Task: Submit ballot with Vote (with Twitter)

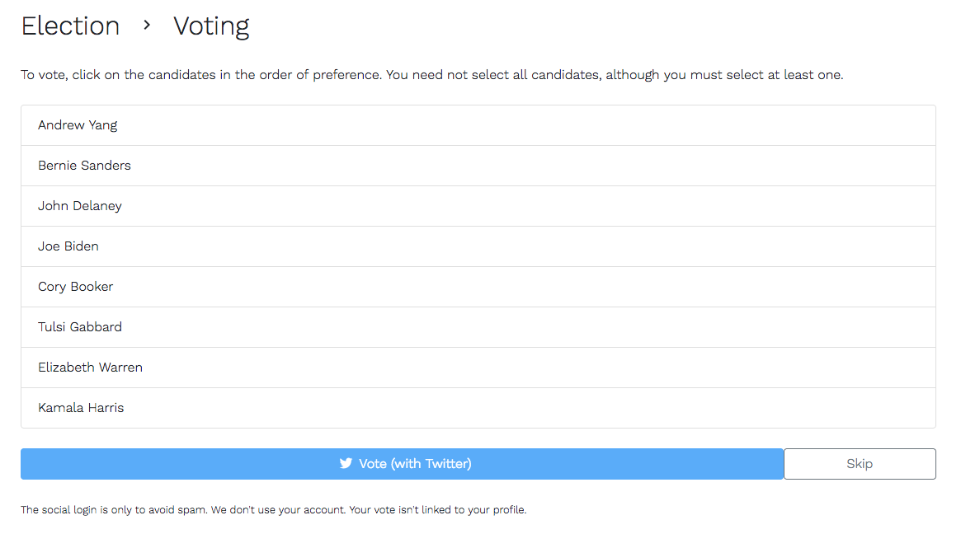Action: (402, 464)
